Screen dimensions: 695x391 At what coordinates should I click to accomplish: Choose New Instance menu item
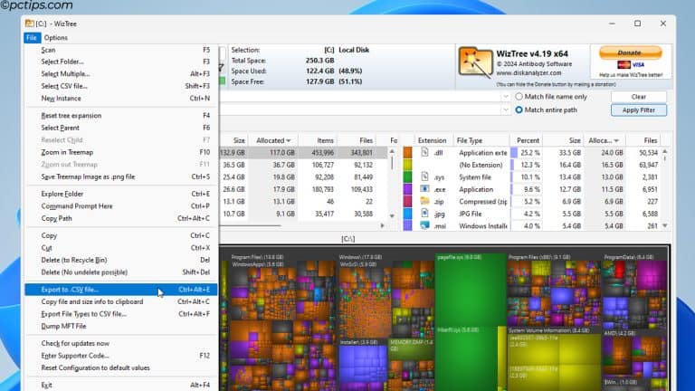(121, 99)
